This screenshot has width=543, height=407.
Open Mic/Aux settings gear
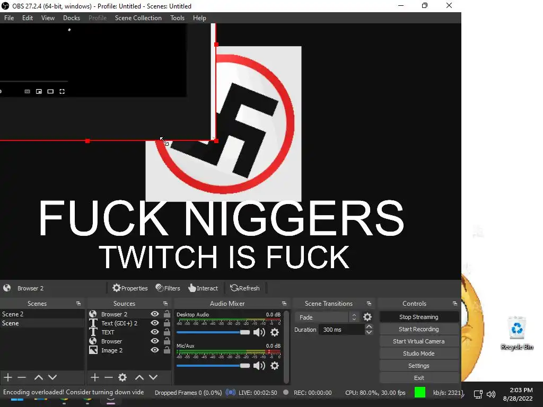275,366
